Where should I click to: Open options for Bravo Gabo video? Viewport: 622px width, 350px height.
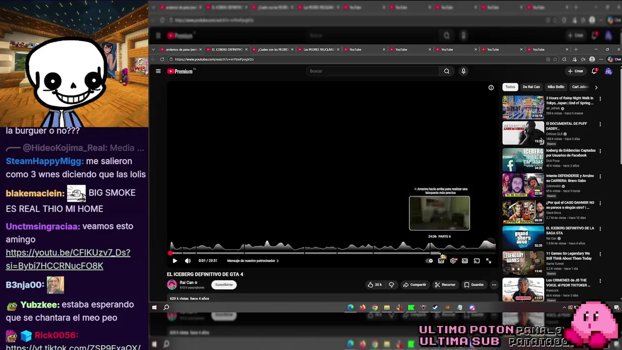pyautogui.click(x=600, y=177)
